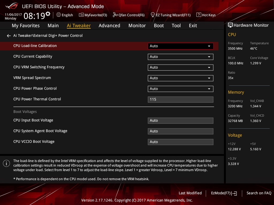Viewport: 274px width, 205px height.
Task: Click the Hardware Monitor screen icon
Action: point(230,25)
